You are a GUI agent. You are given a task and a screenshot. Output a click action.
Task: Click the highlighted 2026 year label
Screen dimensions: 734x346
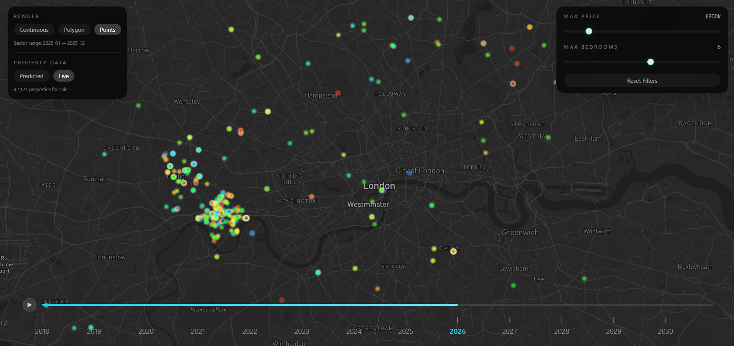point(458,331)
